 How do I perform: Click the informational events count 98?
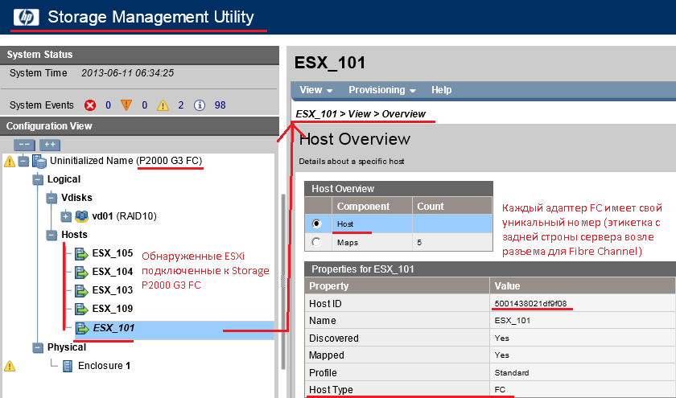coord(220,105)
